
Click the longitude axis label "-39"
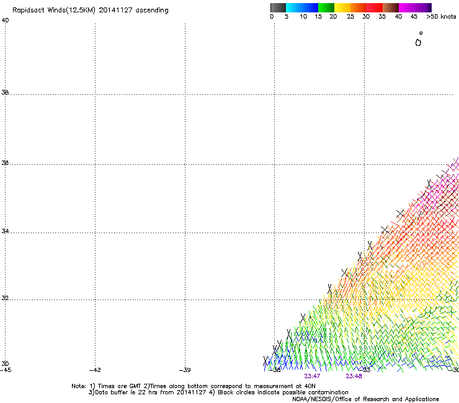[x=185, y=370]
